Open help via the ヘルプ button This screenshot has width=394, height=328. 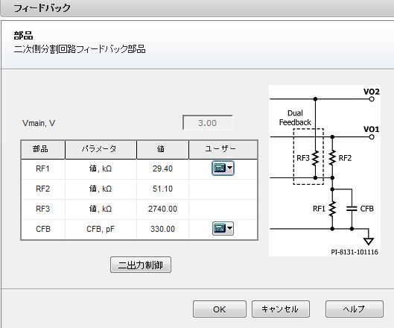click(x=355, y=309)
